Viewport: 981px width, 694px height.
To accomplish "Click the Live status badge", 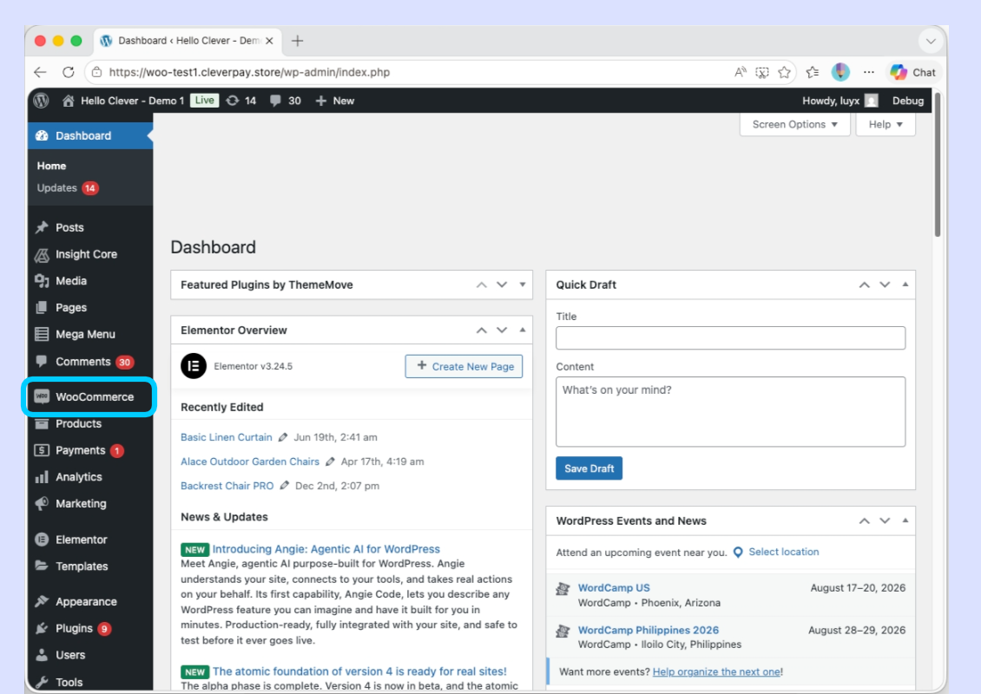I will (x=204, y=101).
